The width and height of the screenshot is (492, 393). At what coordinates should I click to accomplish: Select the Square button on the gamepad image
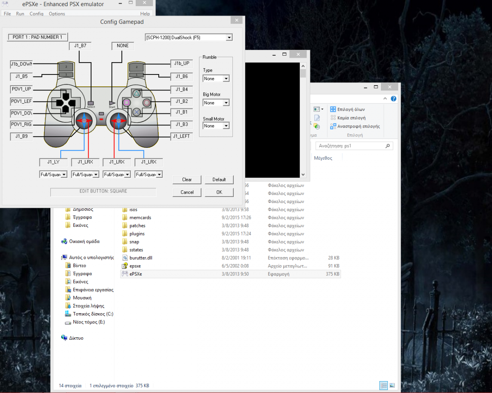point(127,102)
